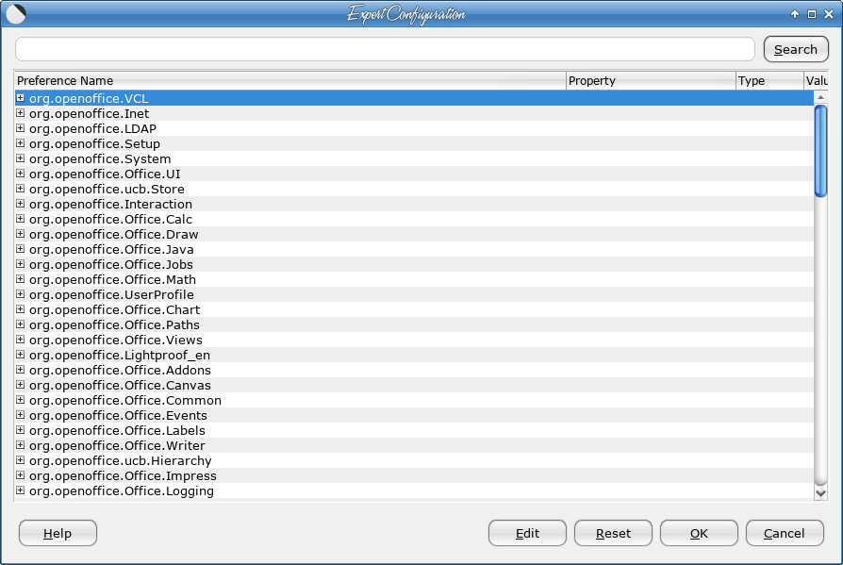The image size is (843, 565).
Task: Close the Expert Configuration window
Action: click(829, 14)
